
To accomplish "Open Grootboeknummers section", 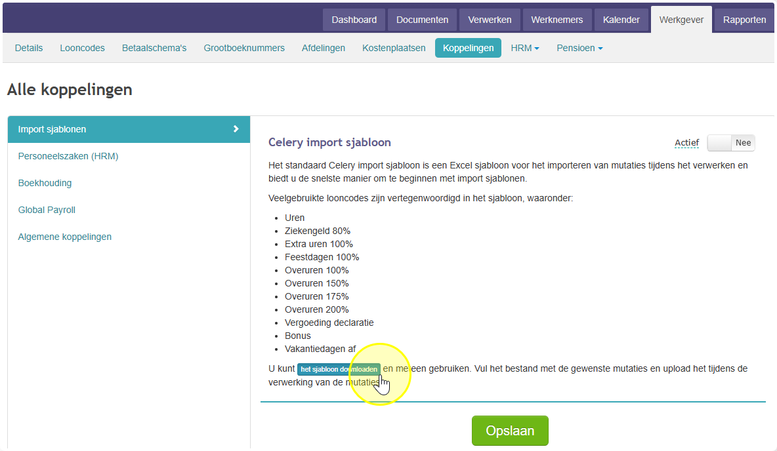I will [244, 48].
